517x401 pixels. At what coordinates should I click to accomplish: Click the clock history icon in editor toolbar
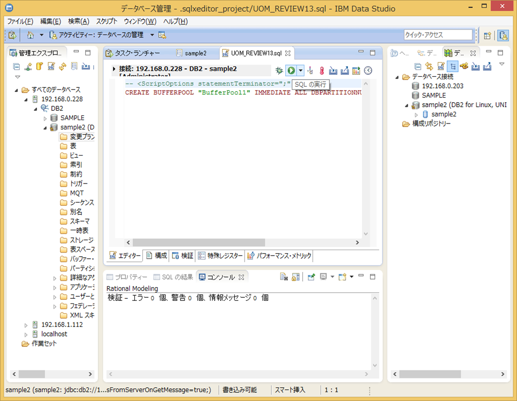[368, 70]
